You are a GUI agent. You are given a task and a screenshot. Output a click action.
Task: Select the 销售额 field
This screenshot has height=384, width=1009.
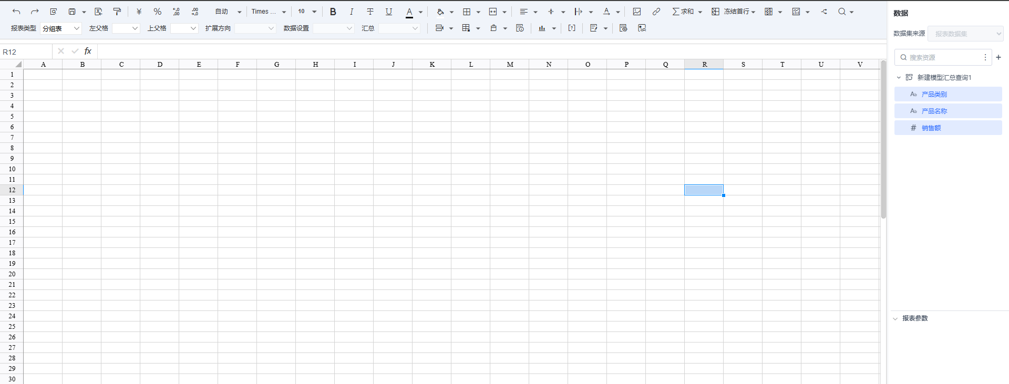tap(948, 128)
